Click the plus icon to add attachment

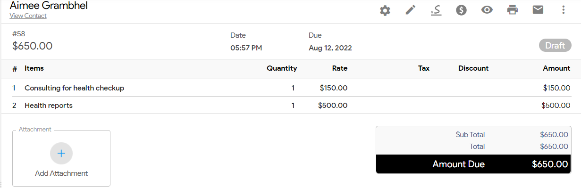[x=61, y=153]
